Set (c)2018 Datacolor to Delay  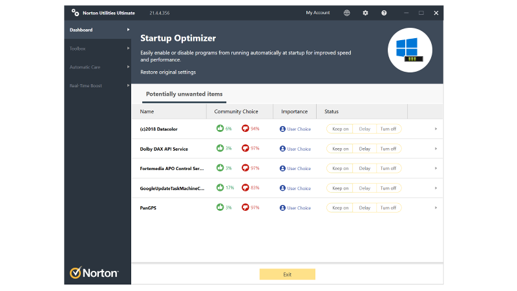click(x=364, y=129)
